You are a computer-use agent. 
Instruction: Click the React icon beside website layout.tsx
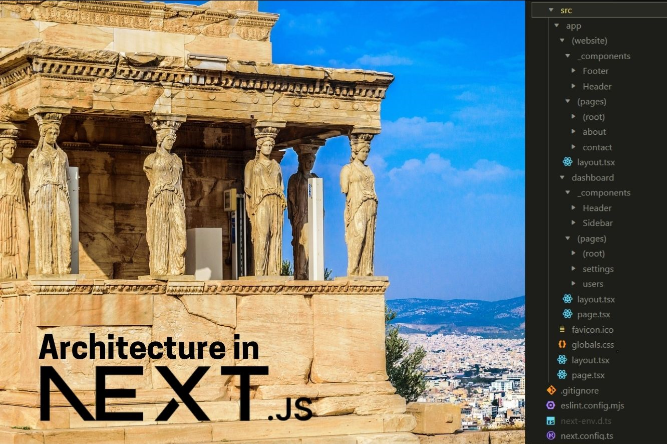(567, 162)
